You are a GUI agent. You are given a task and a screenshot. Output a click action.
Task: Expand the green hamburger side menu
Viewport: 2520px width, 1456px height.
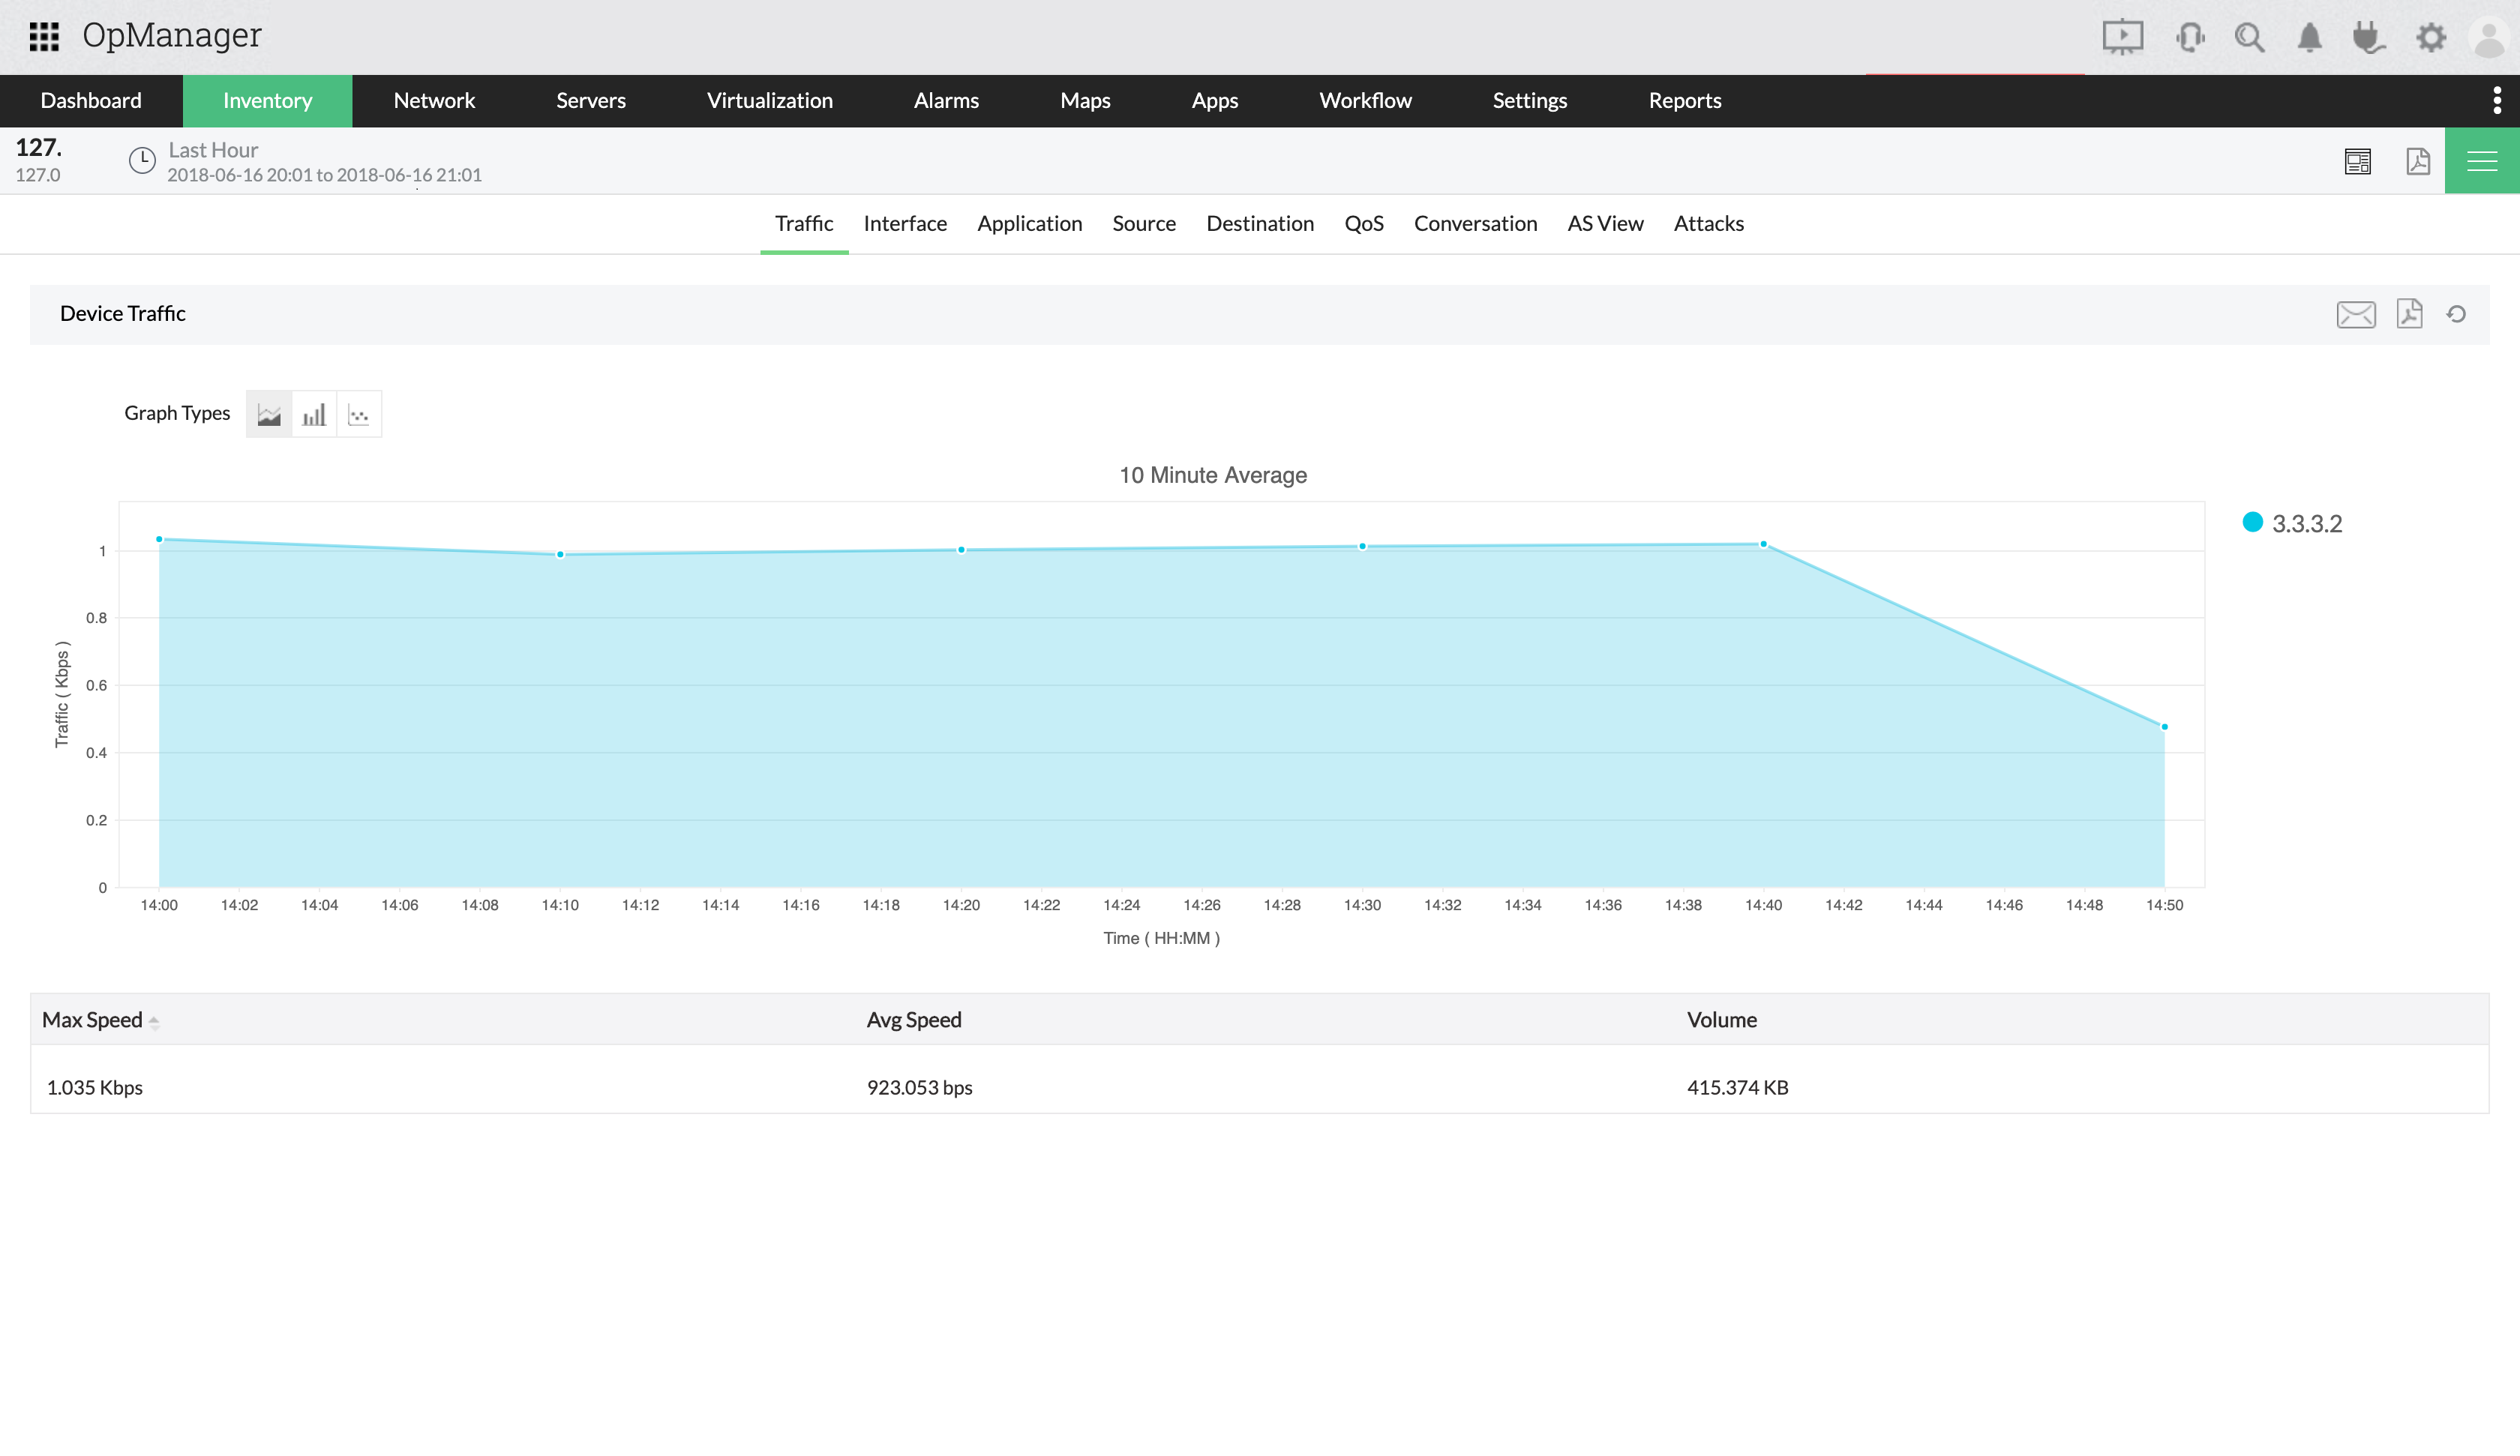(2481, 161)
